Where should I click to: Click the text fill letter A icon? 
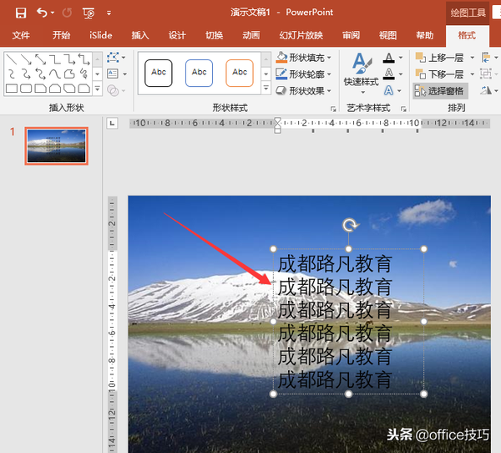click(x=388, y=58)
